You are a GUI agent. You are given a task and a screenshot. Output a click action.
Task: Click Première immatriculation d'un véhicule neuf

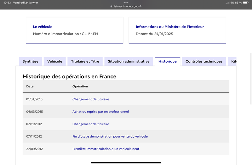(106, 149)
